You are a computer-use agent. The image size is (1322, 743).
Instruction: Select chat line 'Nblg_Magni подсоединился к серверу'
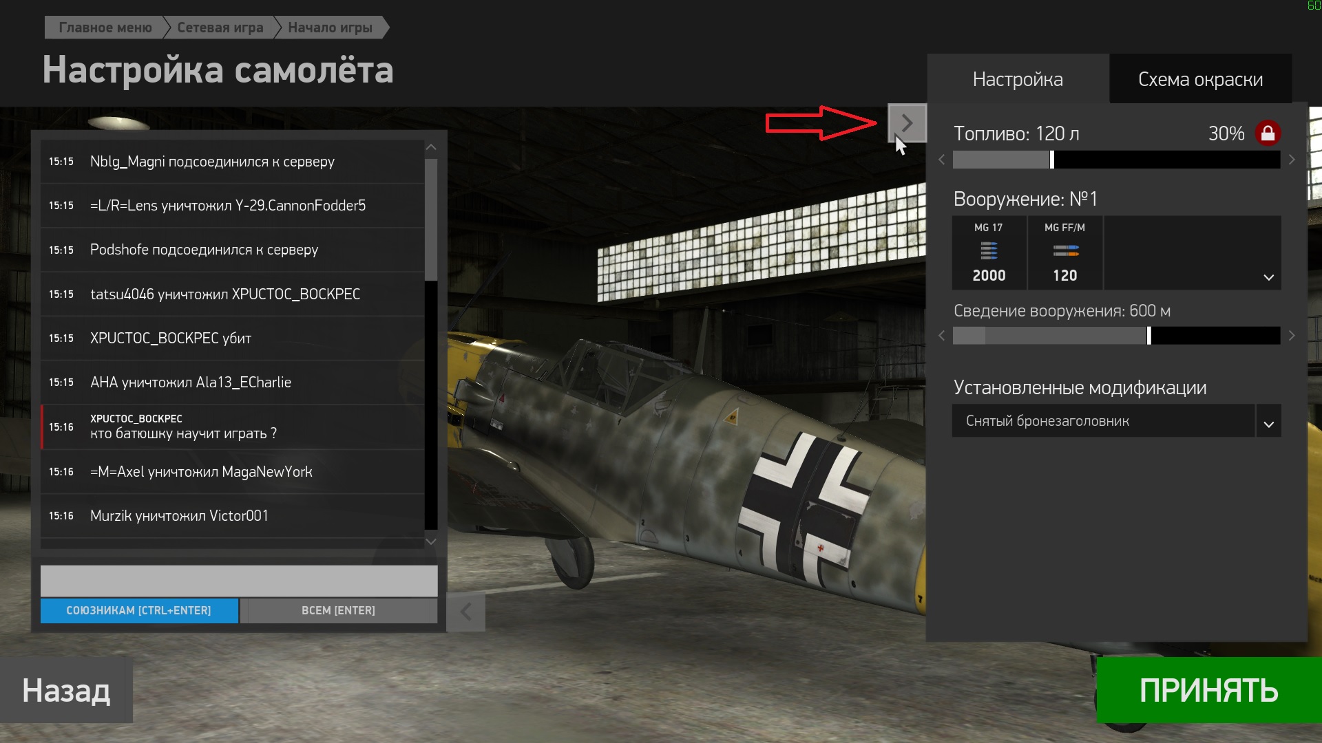[x=232, y=162]
